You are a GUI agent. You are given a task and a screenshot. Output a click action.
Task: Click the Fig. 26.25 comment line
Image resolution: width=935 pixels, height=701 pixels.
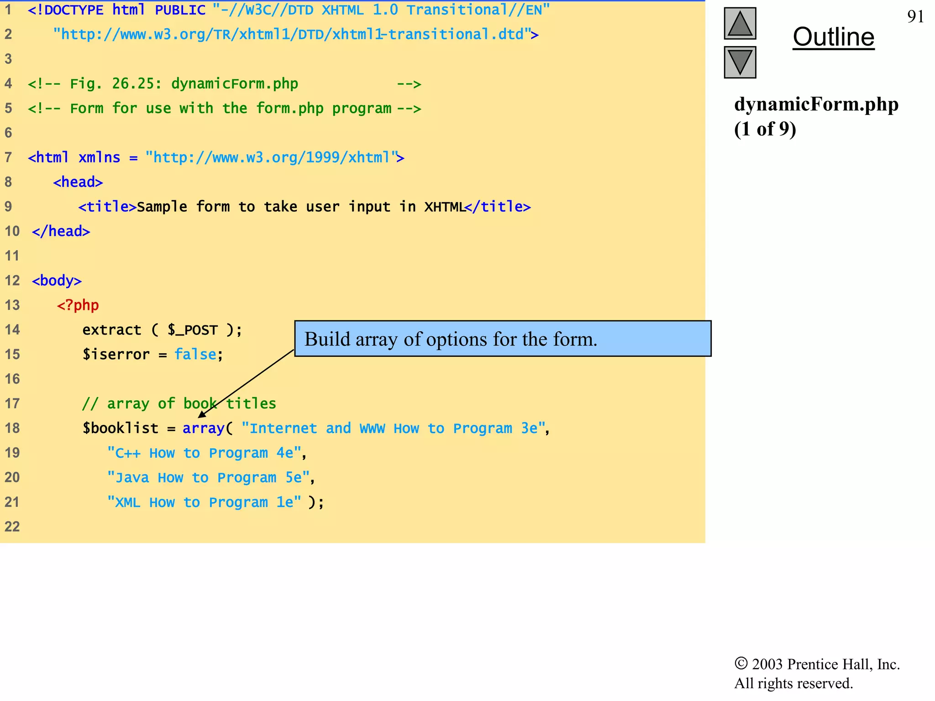(183, 83)
